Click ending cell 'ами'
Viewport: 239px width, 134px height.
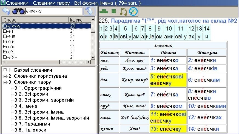[x=169, y=37]
